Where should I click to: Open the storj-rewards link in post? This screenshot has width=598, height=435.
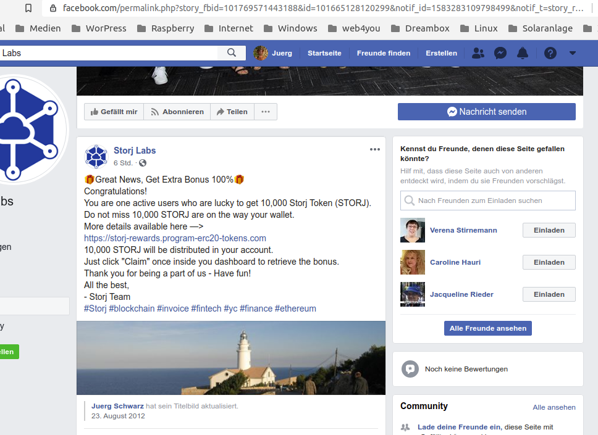(175, 238)
